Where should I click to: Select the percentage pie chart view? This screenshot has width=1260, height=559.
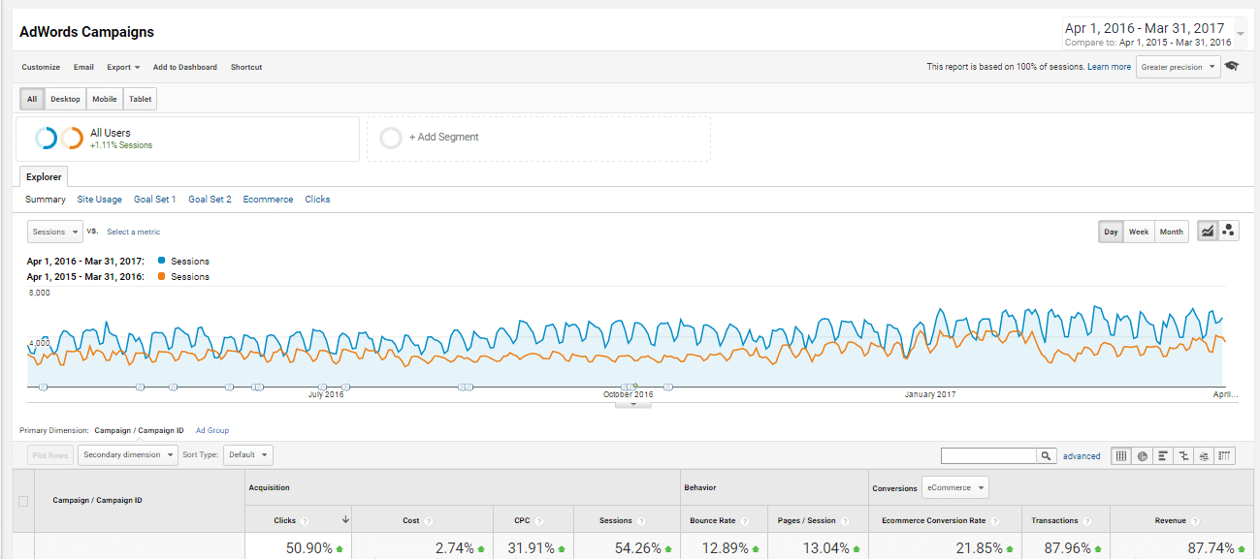(x=1143, y=455)
